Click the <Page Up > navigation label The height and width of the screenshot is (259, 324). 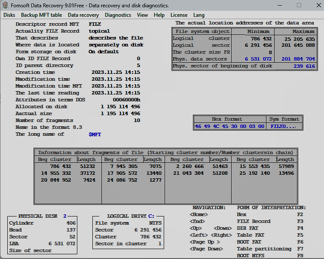(x=205, y=242)
